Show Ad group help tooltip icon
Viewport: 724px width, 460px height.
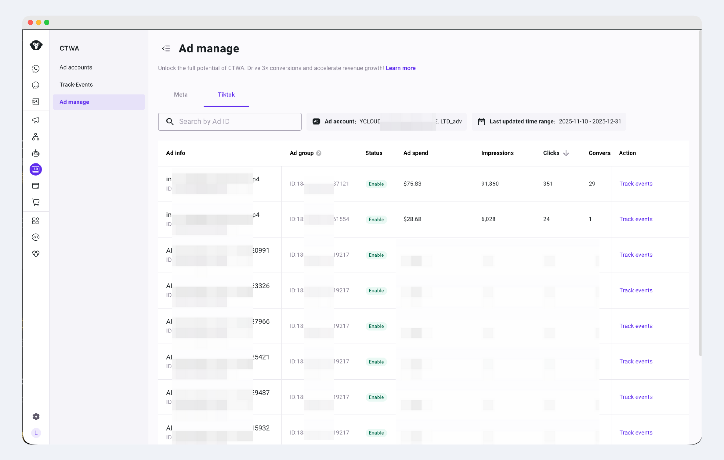tap(319, 153)
